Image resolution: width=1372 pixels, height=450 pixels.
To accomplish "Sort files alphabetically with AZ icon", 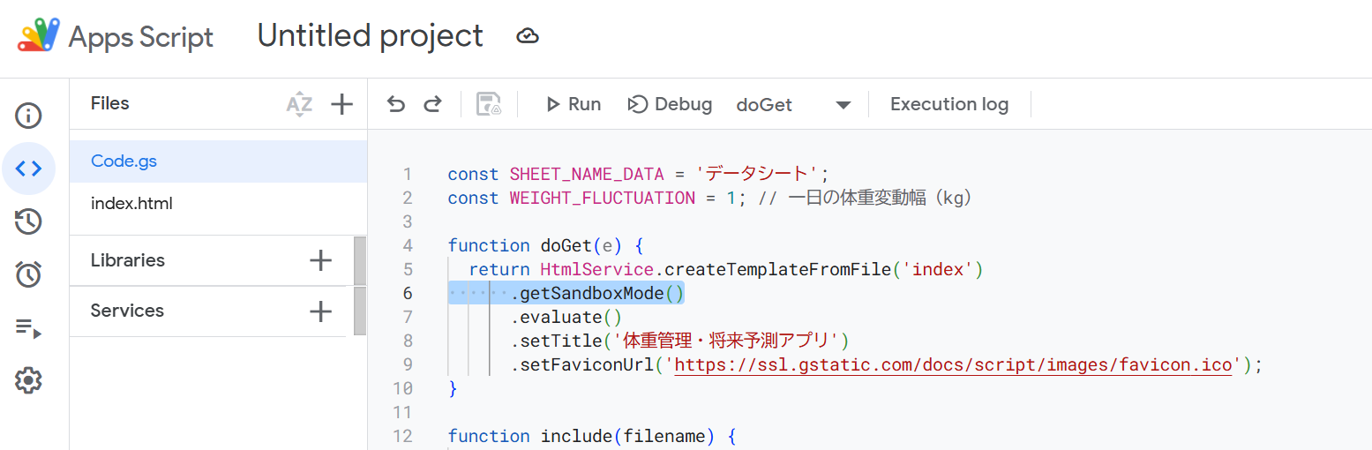I will point(299,105).
